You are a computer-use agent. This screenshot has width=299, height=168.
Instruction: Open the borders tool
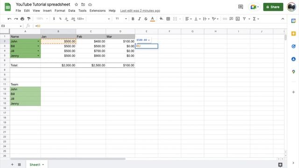click(x=168, y=19)
